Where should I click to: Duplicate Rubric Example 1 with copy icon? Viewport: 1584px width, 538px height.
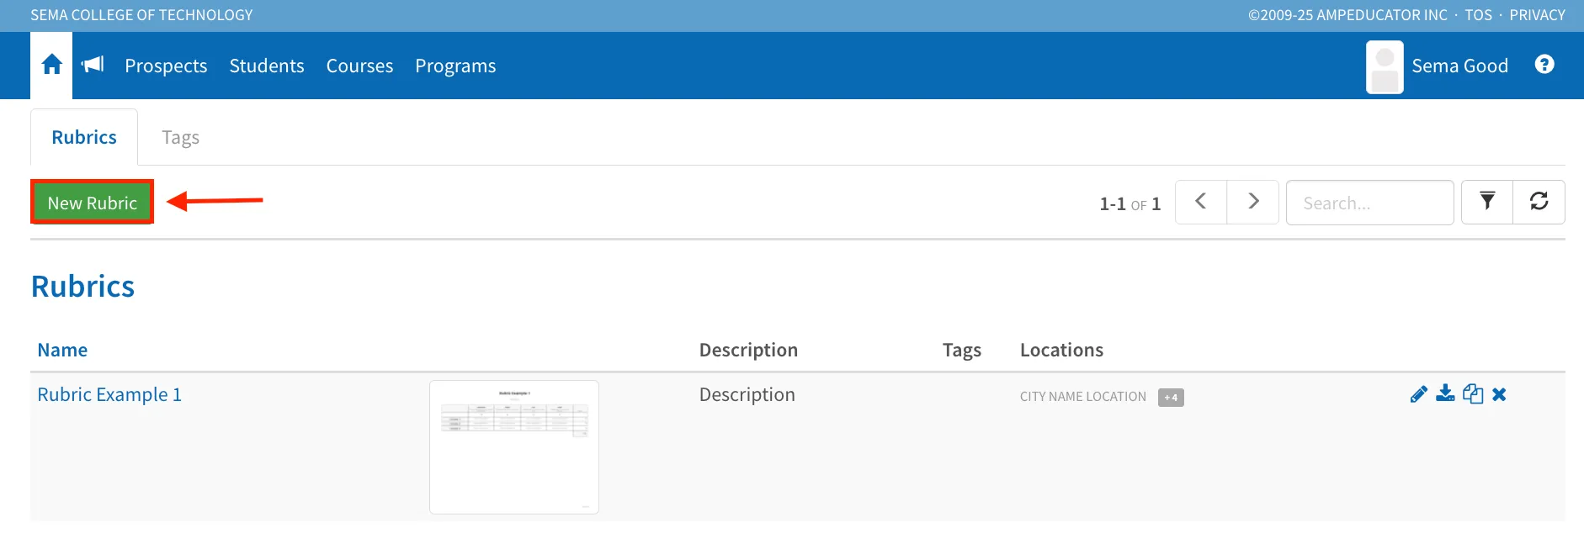coord(1473,393)
